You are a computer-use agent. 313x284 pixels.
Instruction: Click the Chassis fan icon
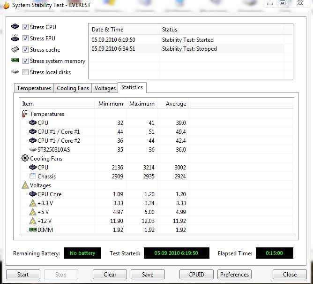[x=33, y=177]
